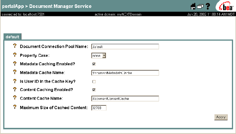Focus the Document Connection Pool Name field
Image resolution: width=236 pixels, height=134 pixels.
pyautogui.click(x=125, y=47)
